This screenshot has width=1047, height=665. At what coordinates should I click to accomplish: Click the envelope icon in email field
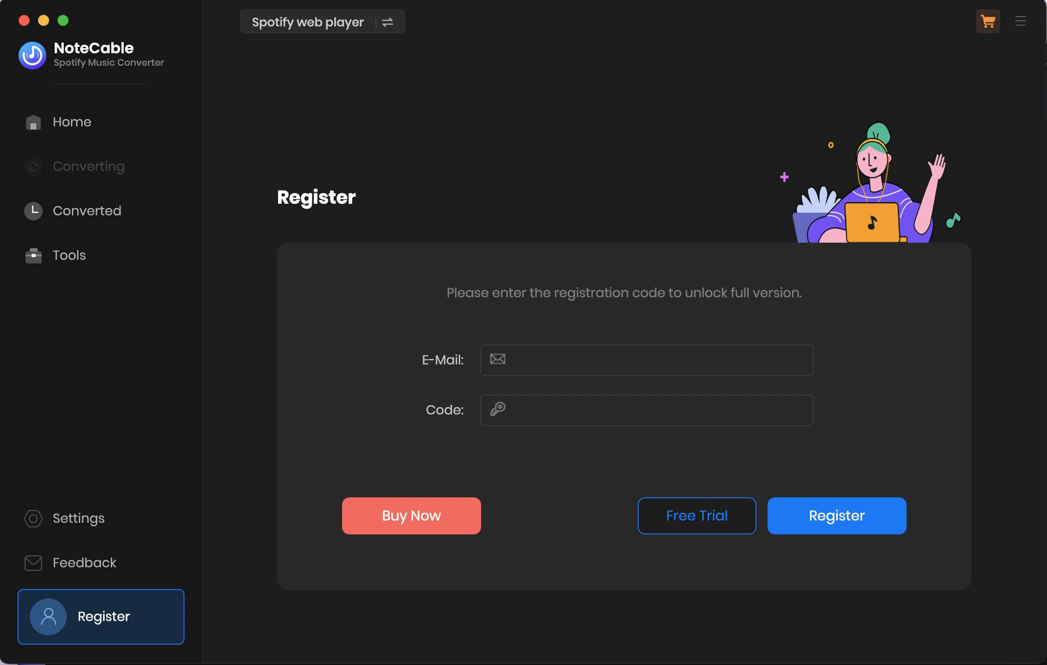[x=497, y=359]
